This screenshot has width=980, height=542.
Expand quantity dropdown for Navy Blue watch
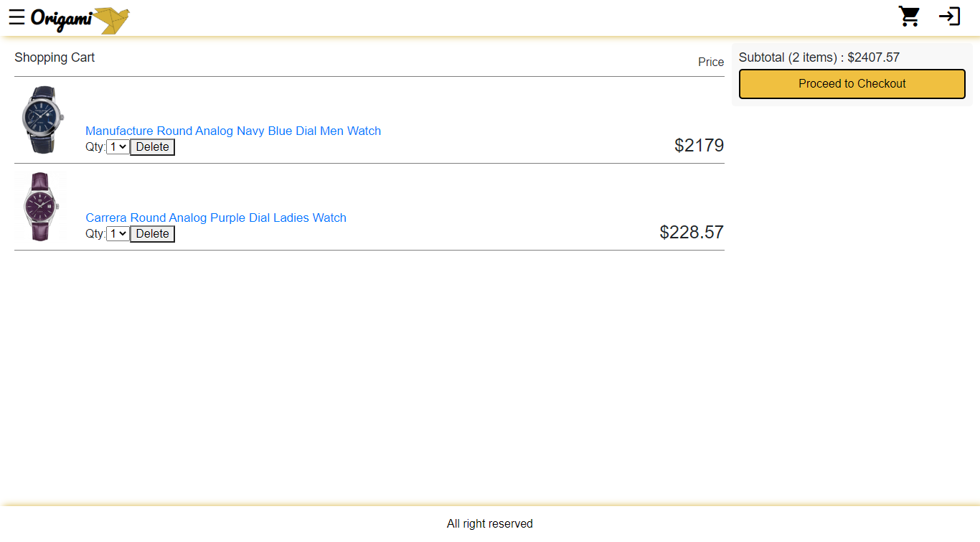[x=118, y=147]
